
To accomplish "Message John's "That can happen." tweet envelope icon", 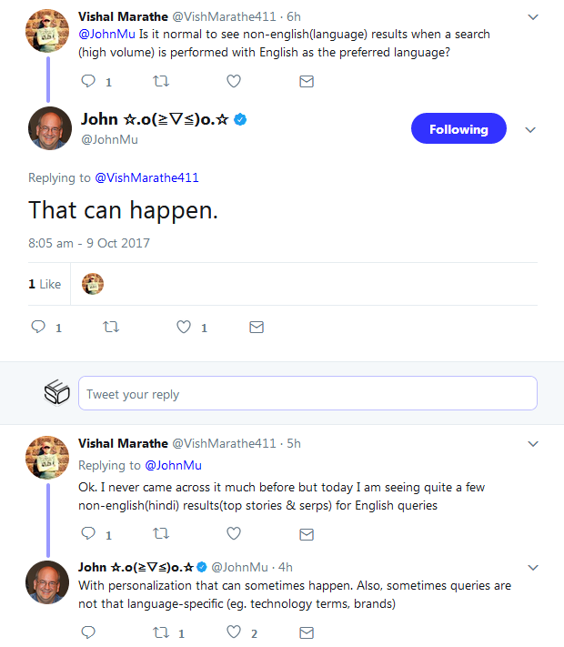I will click(x=257, y=327).
